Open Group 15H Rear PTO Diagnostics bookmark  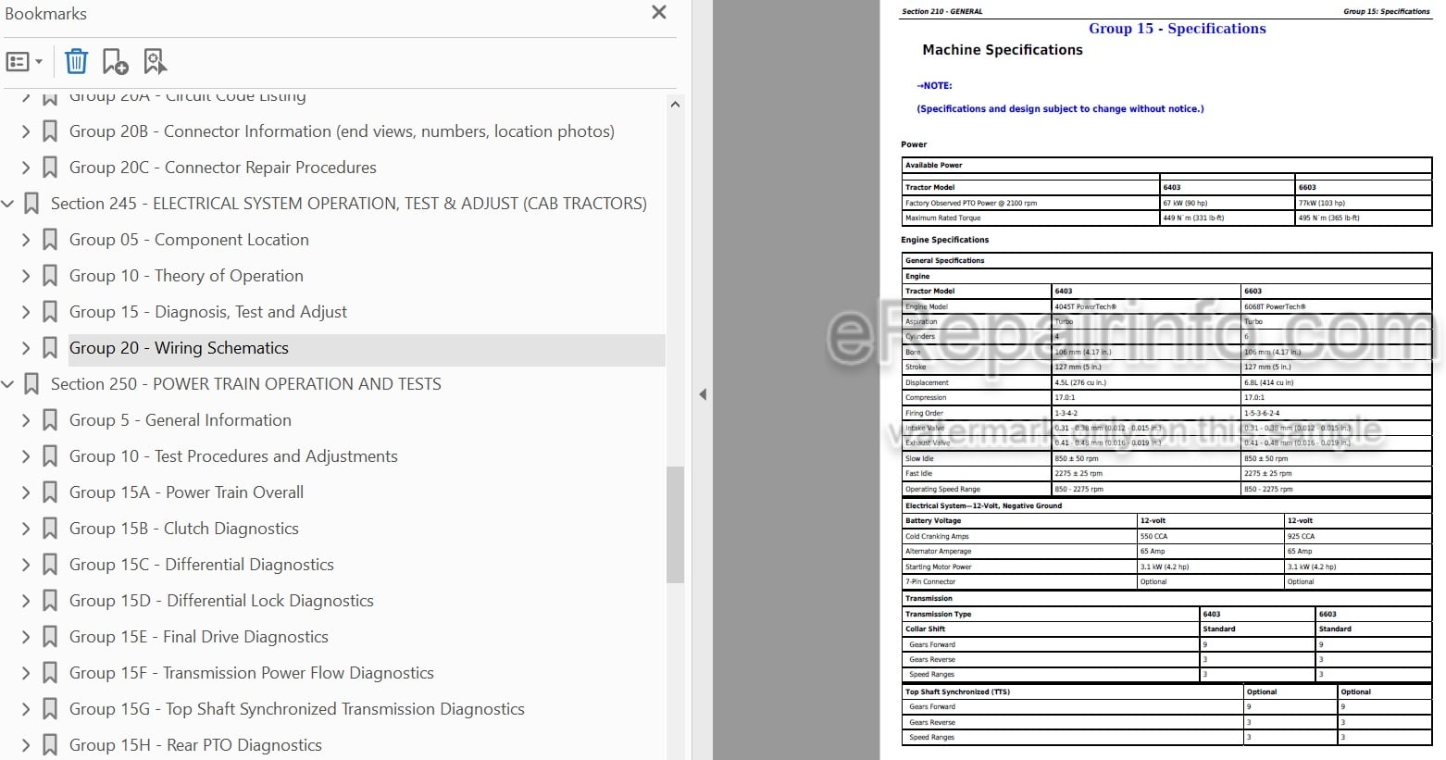coord(195,745)
